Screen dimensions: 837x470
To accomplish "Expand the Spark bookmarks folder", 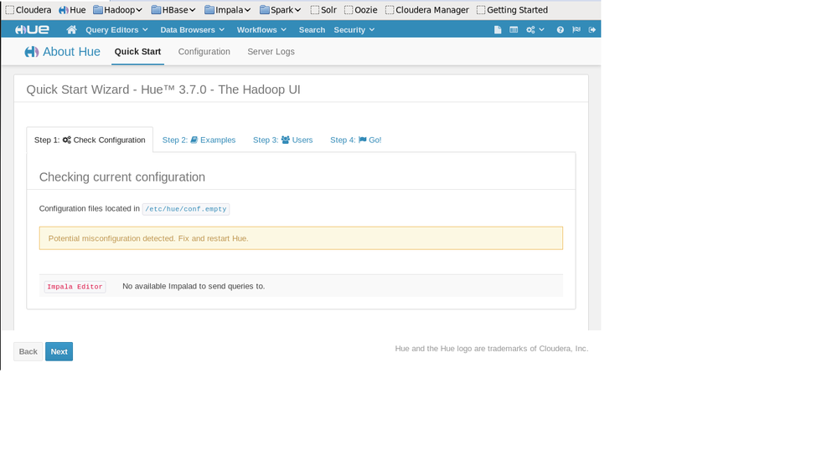I will tap(280, 9).
